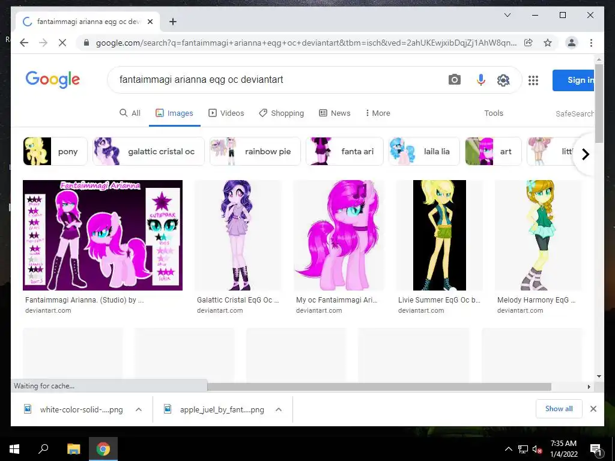Click the Google logo
Screen dimensions: 615x461
(x=53, y=80)
